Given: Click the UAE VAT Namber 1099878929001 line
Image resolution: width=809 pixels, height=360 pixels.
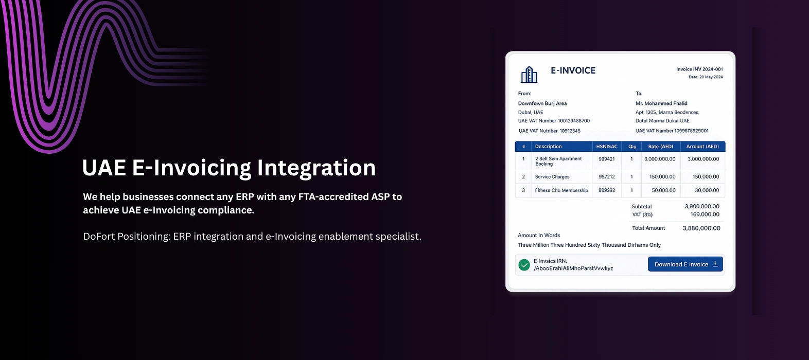Looking at the screenshot, I should [x=672, y=131].
